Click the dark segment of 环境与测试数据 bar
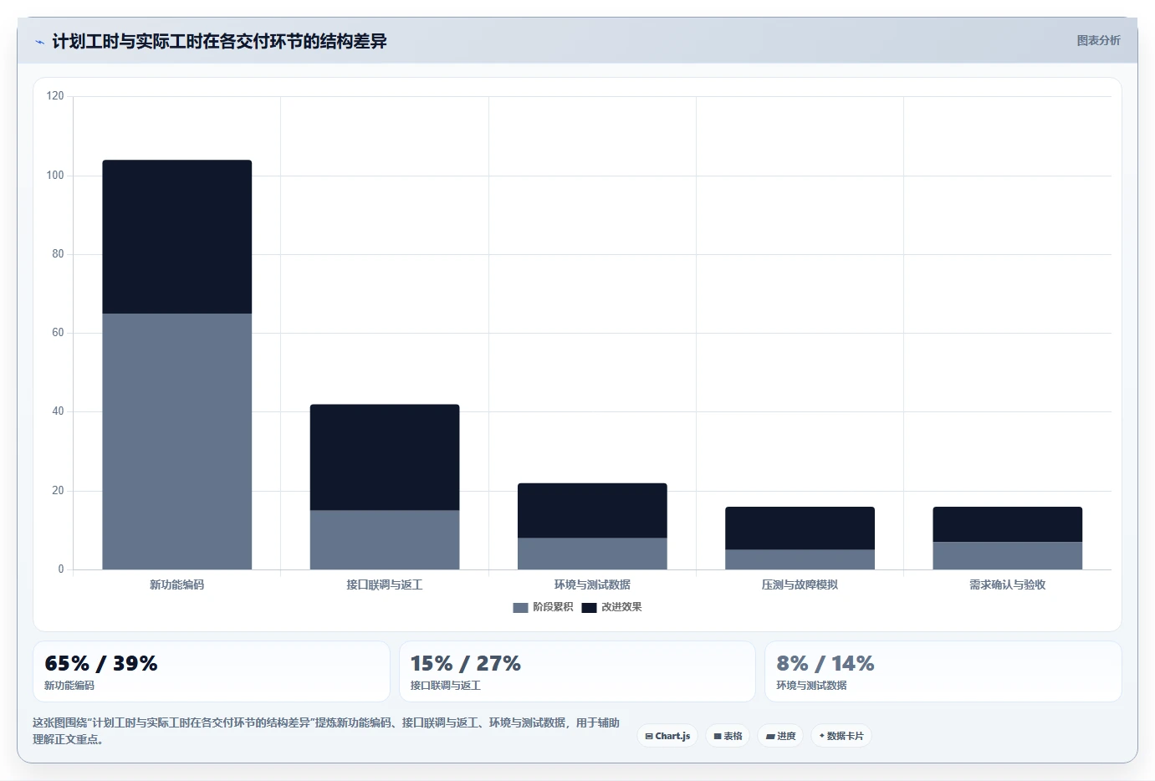Screen dimensions: 1155x781 (592, 510)
